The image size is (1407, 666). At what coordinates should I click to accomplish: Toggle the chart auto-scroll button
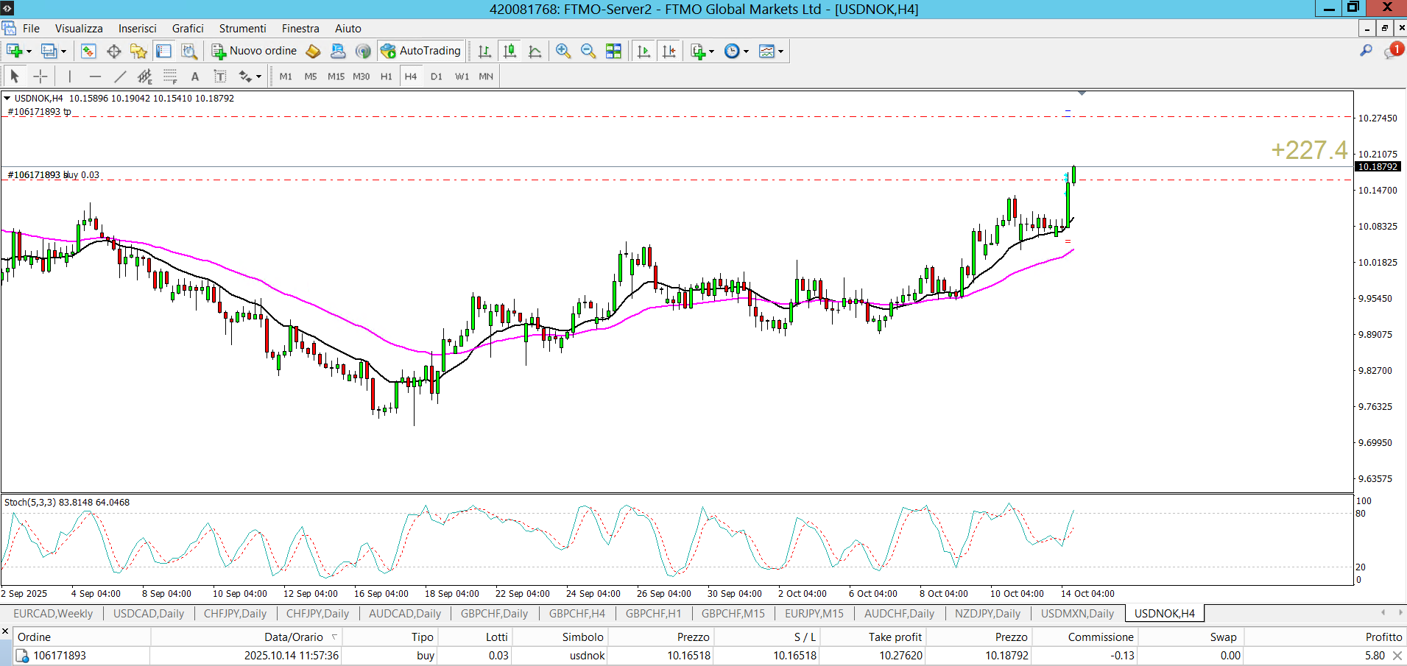click(644, 51)
